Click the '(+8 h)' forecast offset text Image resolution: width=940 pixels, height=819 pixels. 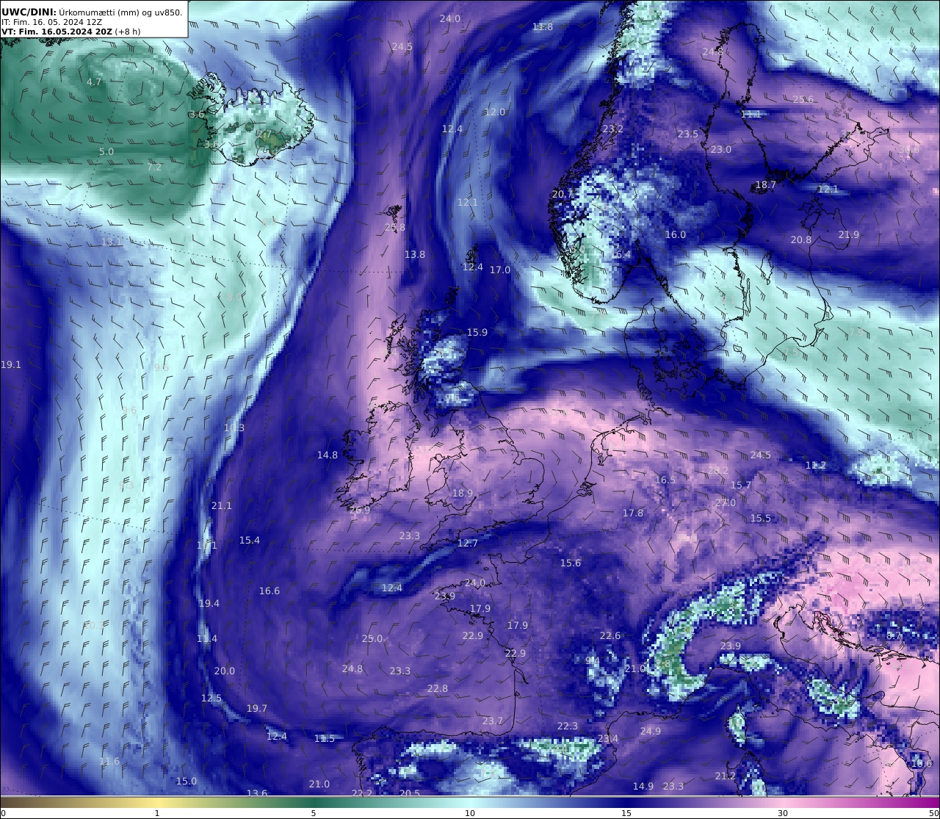128,32
